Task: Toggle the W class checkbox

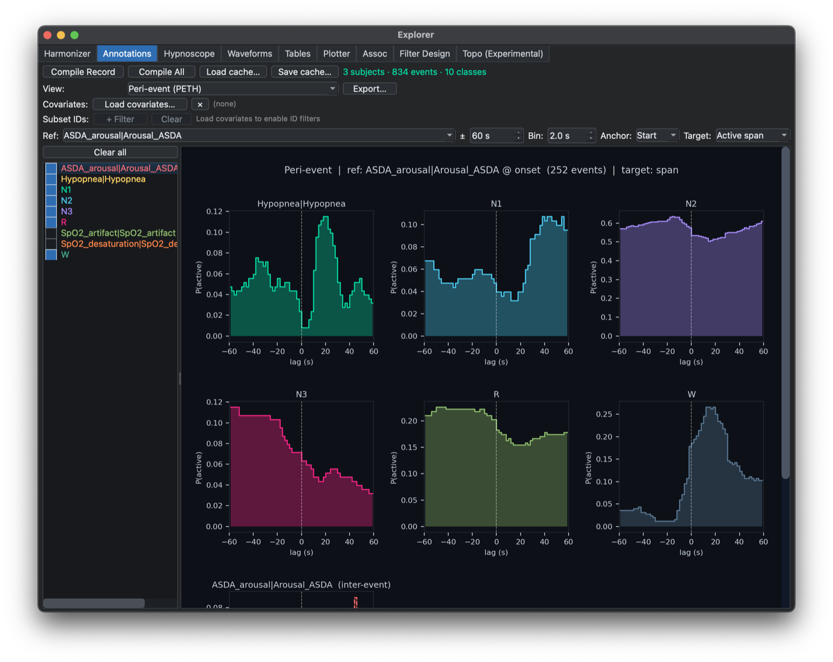Action: pyautogui.click(x=51, y=255)
